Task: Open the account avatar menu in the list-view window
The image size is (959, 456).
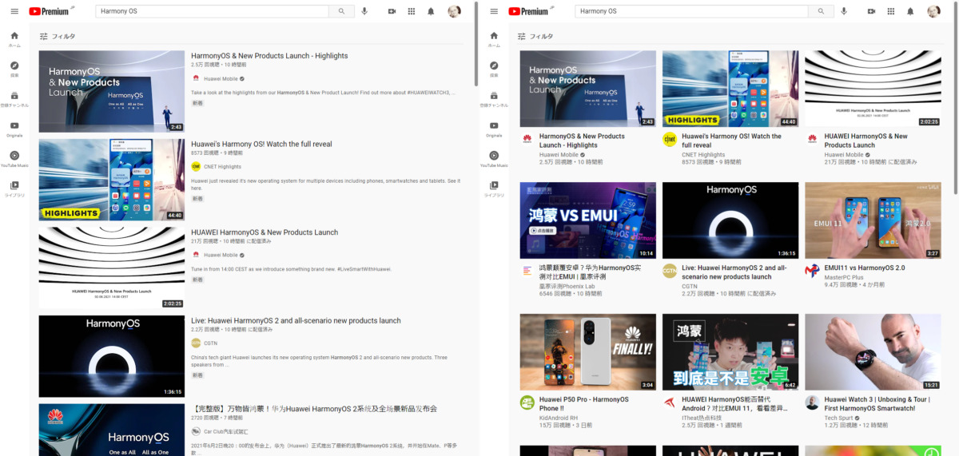Action: point(454,11)
